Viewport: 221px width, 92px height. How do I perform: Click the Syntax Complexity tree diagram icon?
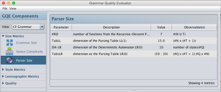click(9, 51)
